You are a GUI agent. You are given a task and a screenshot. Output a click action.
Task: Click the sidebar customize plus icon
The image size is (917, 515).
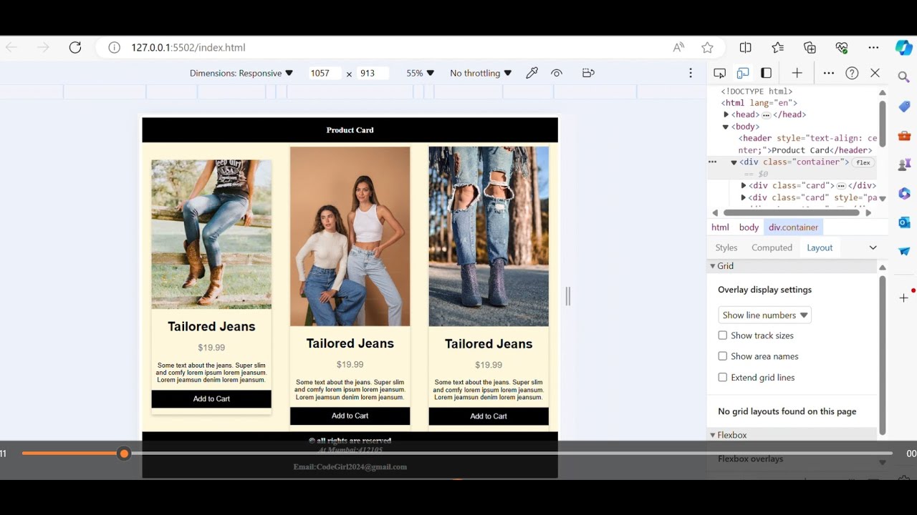point(904,298)
